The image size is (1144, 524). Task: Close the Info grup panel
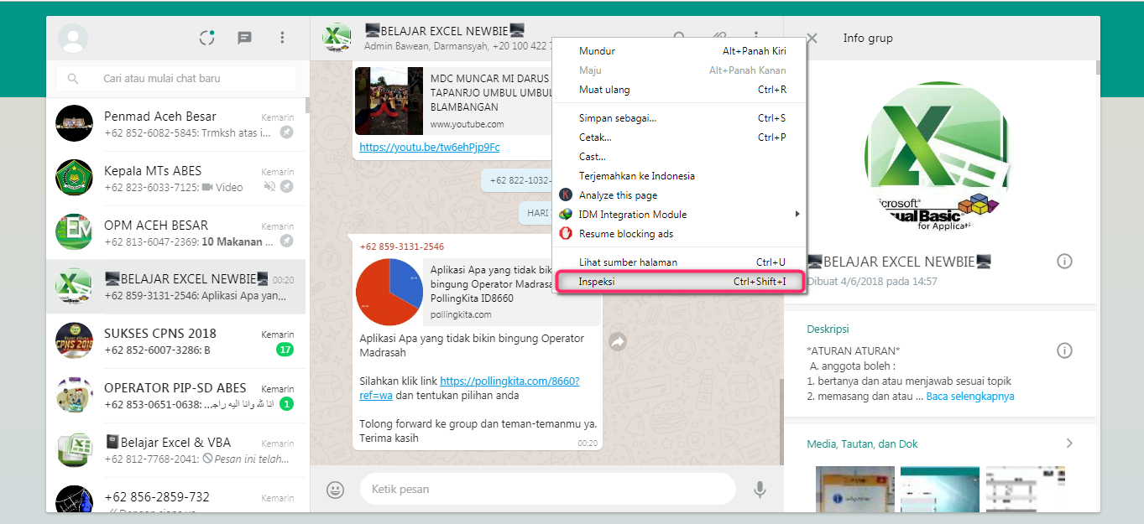pos(812,38)
